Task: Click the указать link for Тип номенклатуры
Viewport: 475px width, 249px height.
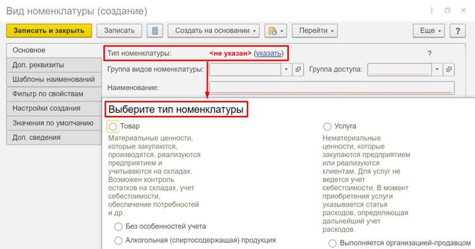Action: coord(269,53)
